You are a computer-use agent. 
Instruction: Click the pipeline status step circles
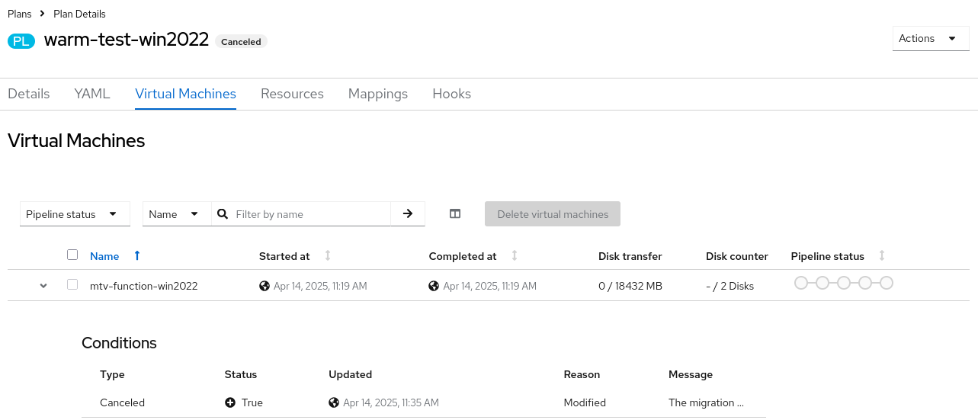(843, 284)
